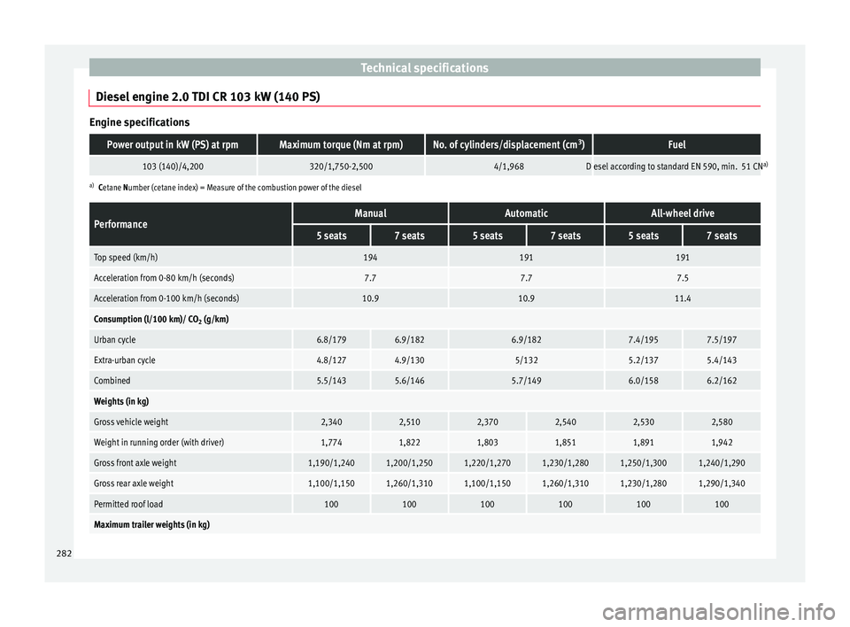Viewport: 850px width, 627px height.
Task: Select the rear axle value 1,290/1,340
Action: pos(722,484)
